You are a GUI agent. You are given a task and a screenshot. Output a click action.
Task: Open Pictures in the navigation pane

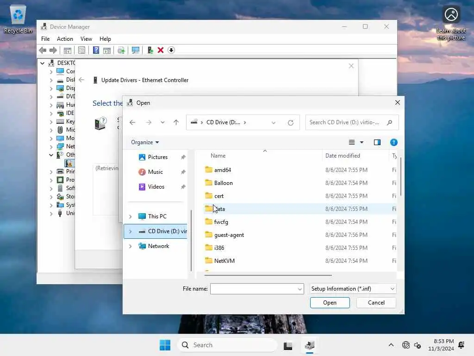[x=157, y=157]
